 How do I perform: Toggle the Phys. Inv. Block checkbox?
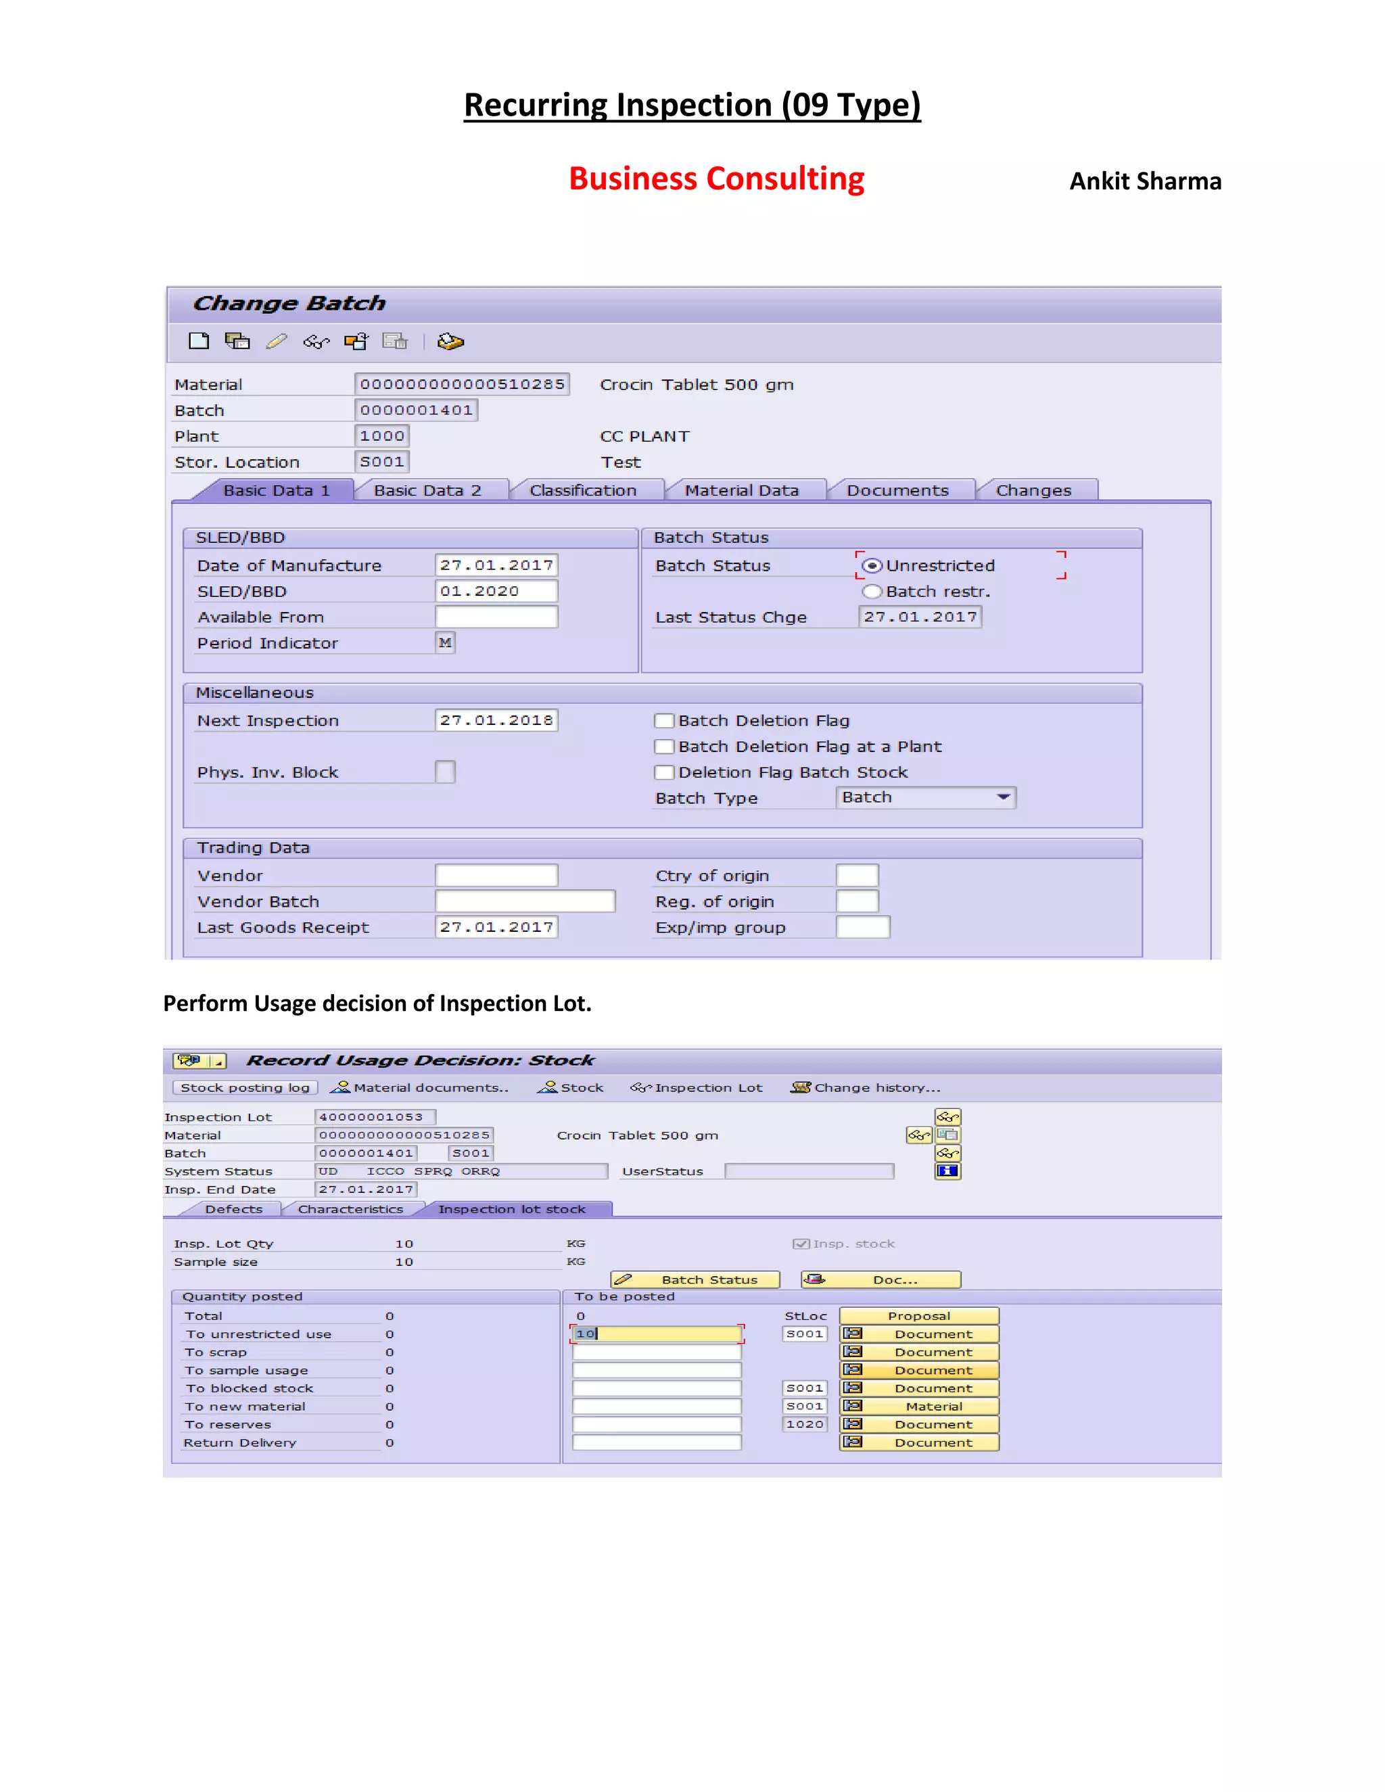coord(445,772)
